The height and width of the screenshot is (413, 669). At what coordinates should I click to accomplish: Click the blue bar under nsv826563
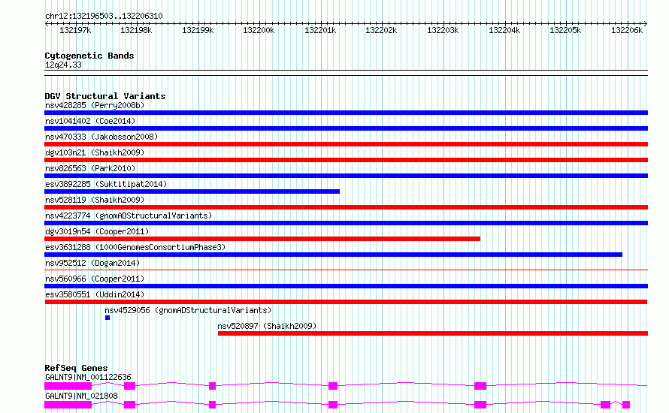[346, 176]
